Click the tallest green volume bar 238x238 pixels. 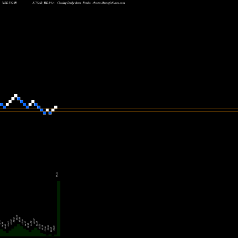59,208
